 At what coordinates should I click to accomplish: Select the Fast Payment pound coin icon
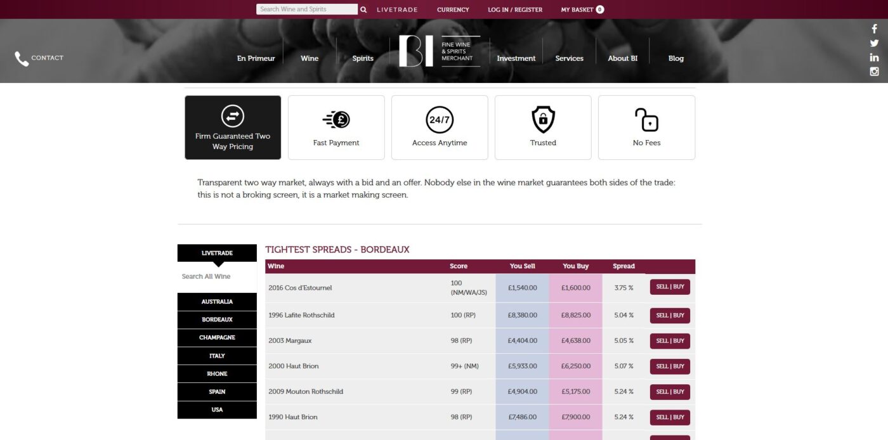pyautogui.click(x=336, y=119)
